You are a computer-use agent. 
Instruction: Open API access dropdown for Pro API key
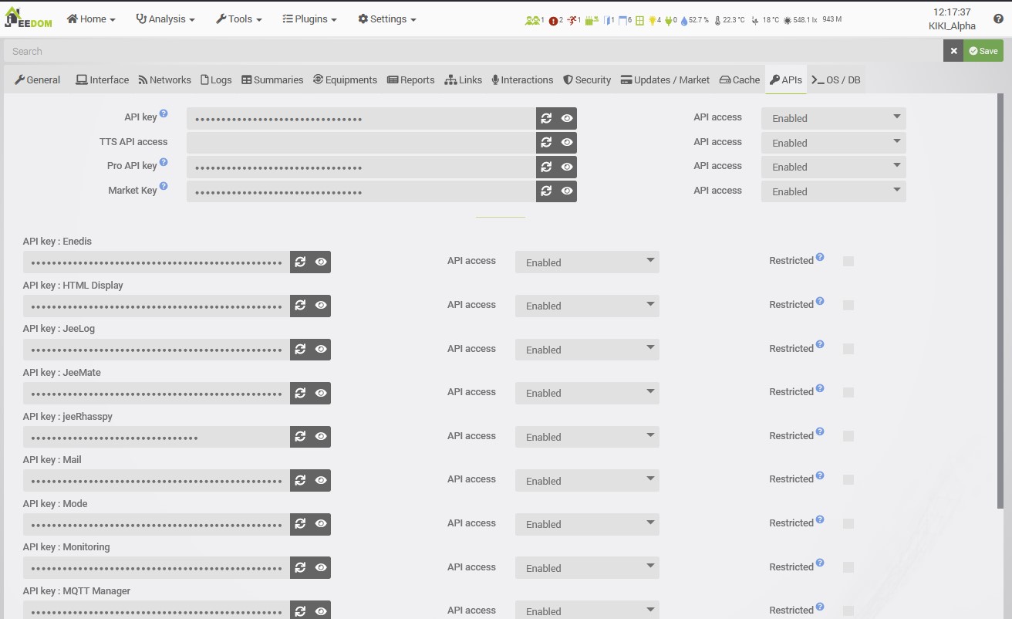[834, 167]
